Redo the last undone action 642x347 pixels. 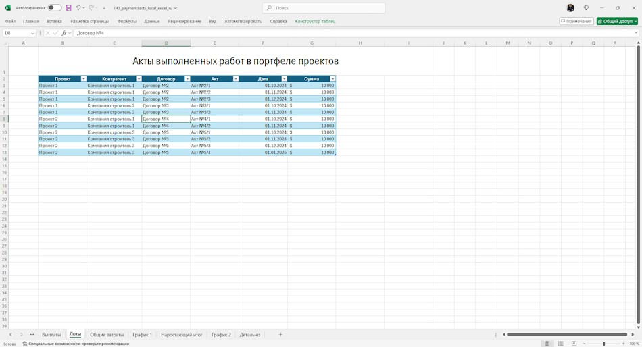pos(91,8)
